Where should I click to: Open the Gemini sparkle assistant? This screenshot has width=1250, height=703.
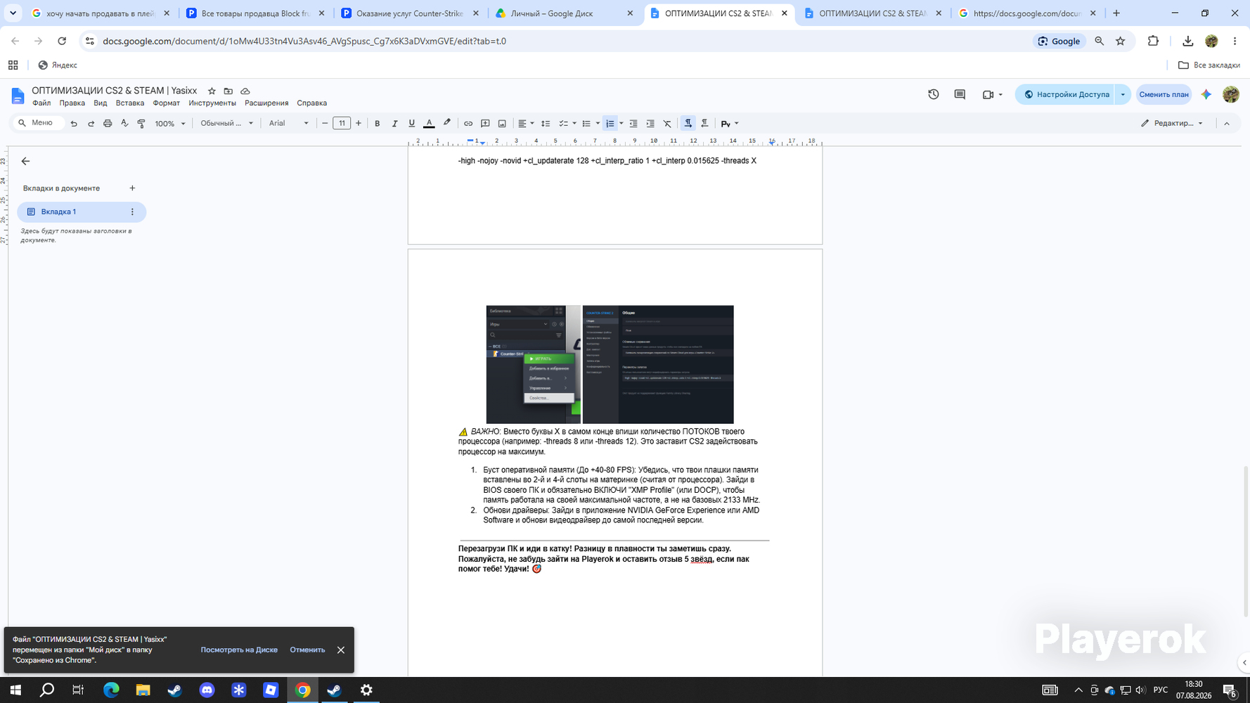(x=1206, y=94)
